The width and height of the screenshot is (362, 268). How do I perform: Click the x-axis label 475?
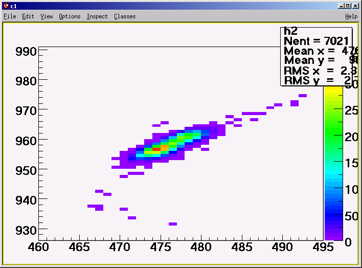point(161,247)
